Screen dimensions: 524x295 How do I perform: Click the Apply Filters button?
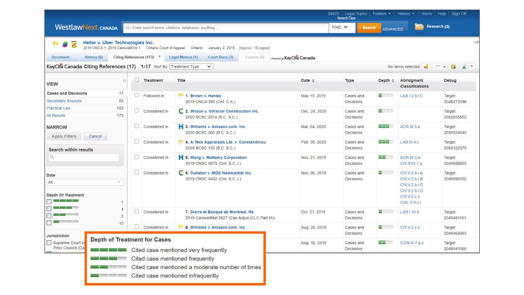pos(64,136)
